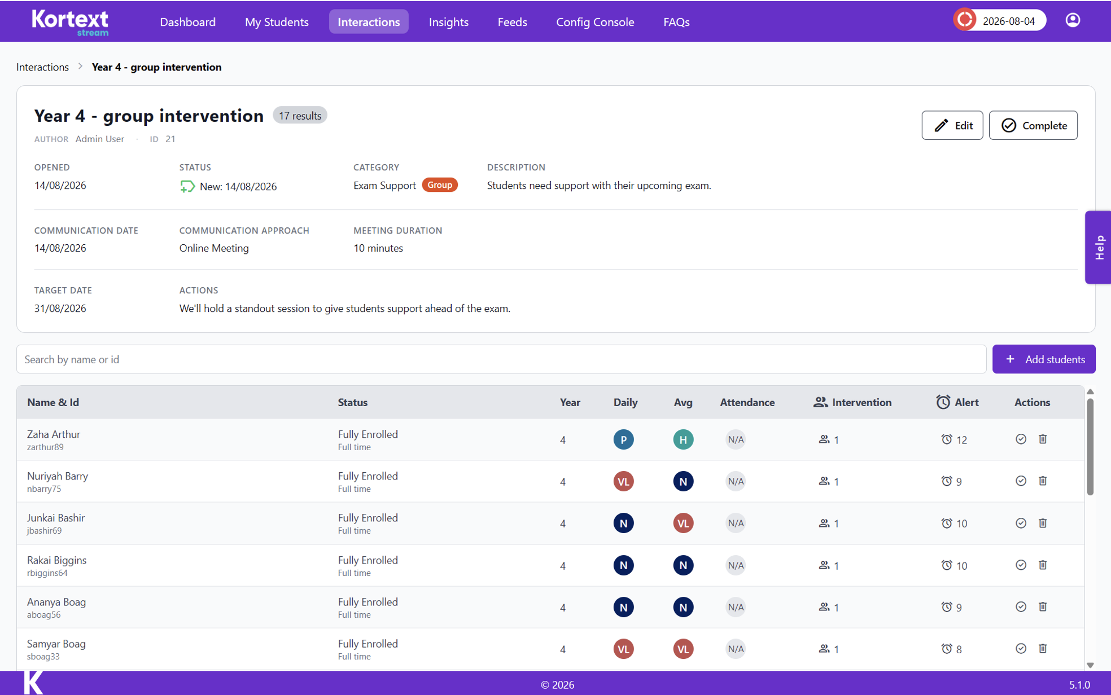Delete Zaha Arthur from the intervention
The image size is (1111, 695).
1043,439
